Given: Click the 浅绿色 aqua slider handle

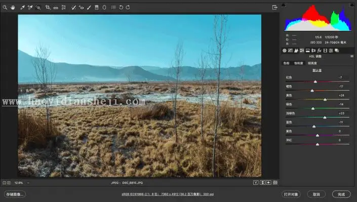Looking at the screenshot, I should (x=325, y=117).
